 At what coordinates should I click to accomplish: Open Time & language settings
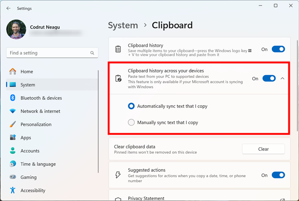tap(52, 164)
